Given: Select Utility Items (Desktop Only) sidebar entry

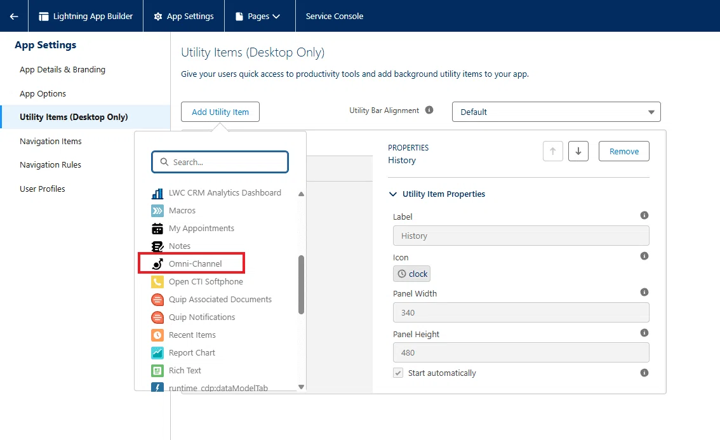Looking at the screenshot, I should tap(86, 117).
